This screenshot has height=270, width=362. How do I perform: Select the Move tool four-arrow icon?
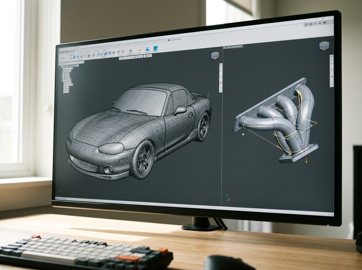pos(113,53)
